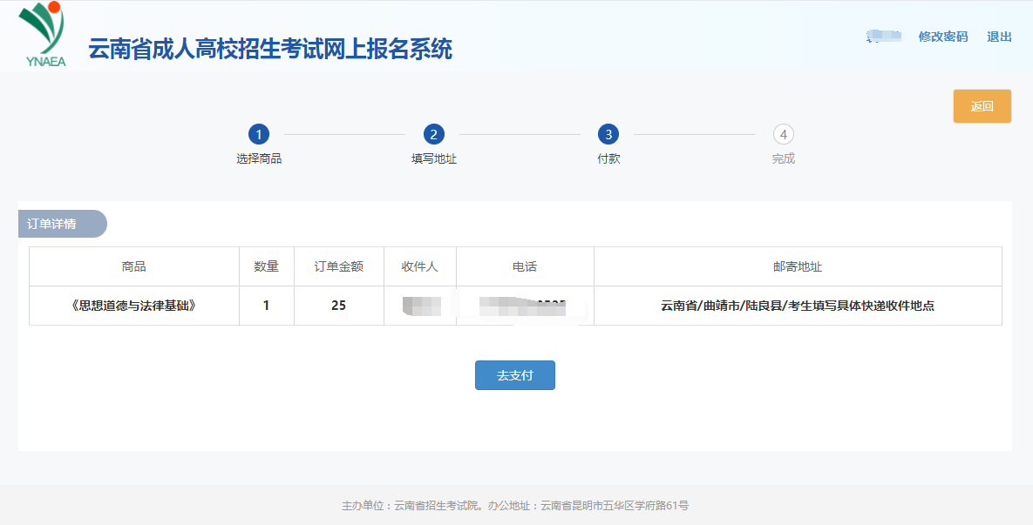Click the recipient phone number cell
This screenshot has width=1033, height=525.
pyautogui.click(x=526, y=306)
